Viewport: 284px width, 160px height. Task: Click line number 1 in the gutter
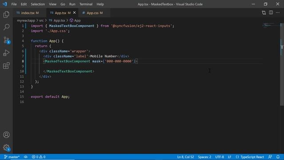(x=23, y=26)
